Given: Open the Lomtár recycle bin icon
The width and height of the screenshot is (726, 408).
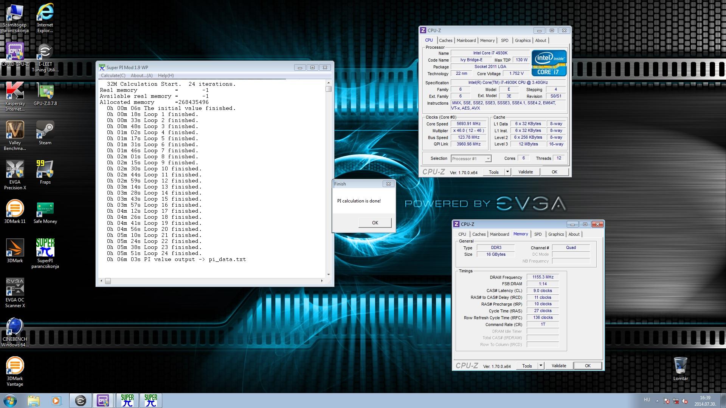Looking at the screenshot, I should click(x=680, y=369).
